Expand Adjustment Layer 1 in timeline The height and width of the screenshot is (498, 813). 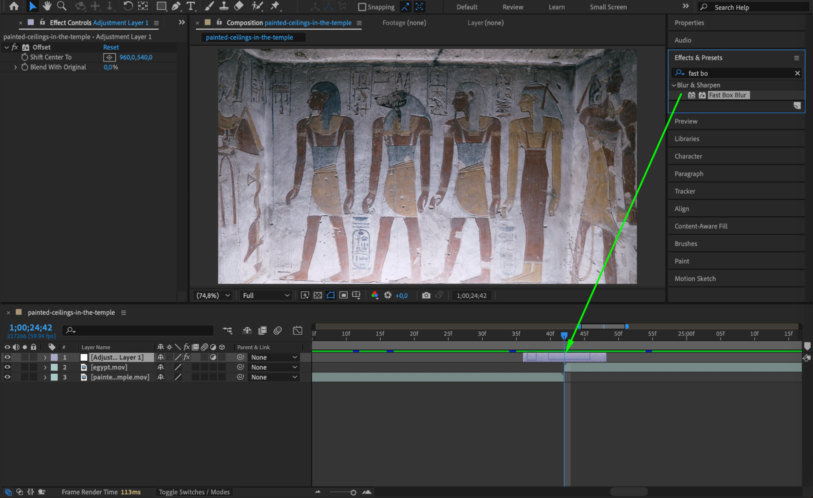pyautogui.click(x=45, y=357)
